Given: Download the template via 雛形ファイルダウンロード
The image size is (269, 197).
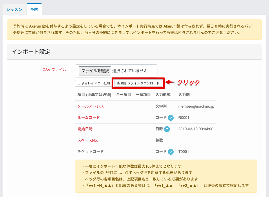Looking at the screenshot, I should [x=138, y=83].
